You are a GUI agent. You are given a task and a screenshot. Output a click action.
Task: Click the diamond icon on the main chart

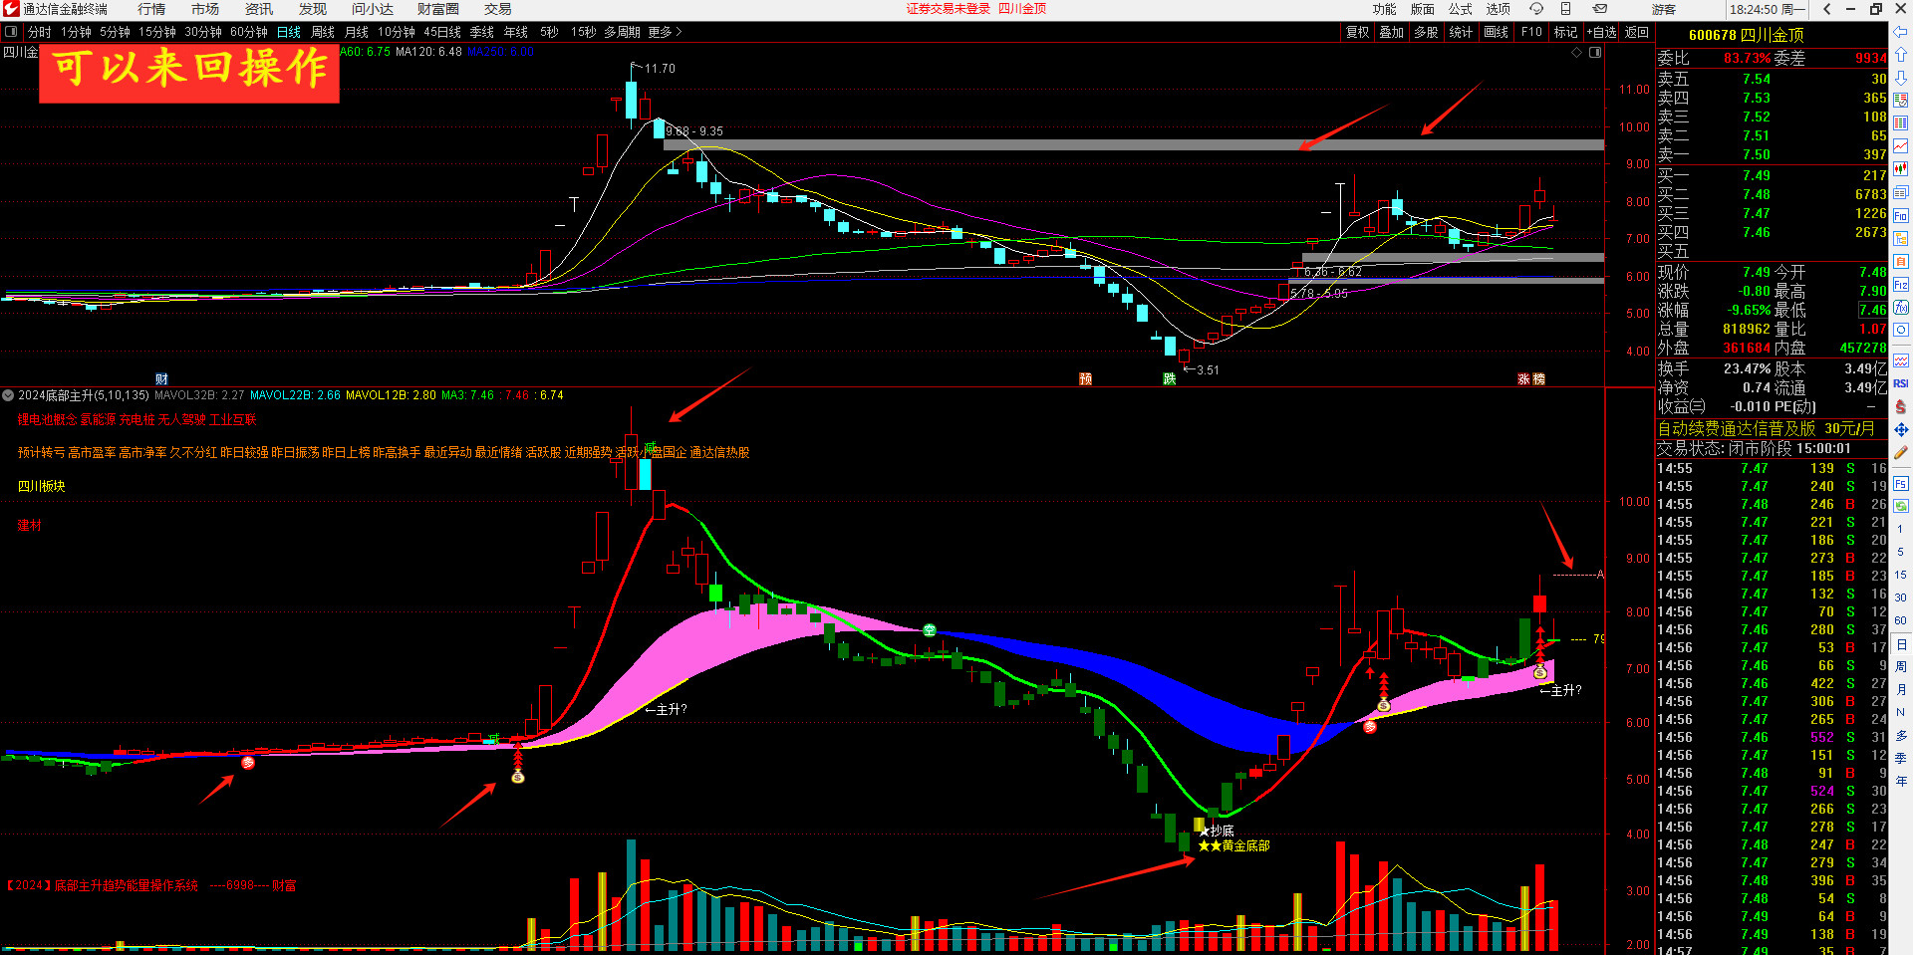point(1577,52)
